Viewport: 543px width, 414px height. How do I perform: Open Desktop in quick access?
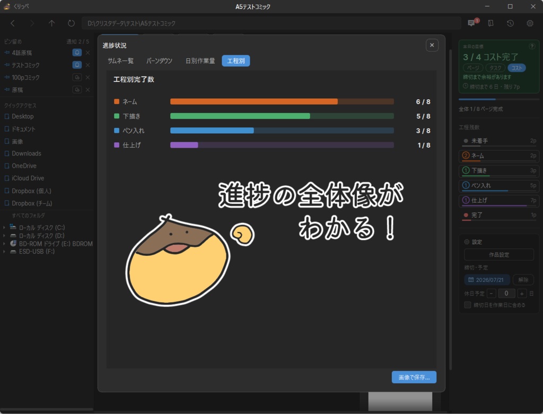22,116
